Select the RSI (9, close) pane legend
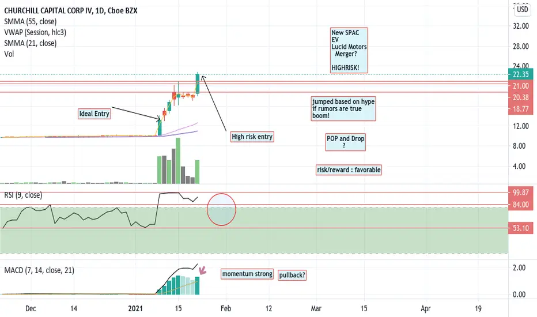537x317 pixels. click(x=23, y=195)
